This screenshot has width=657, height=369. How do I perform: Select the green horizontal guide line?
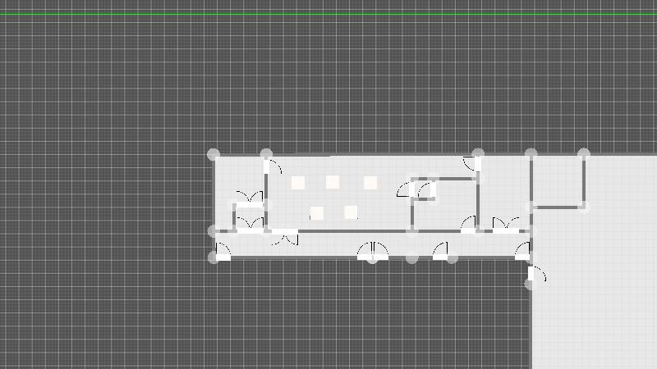(328, 14)
